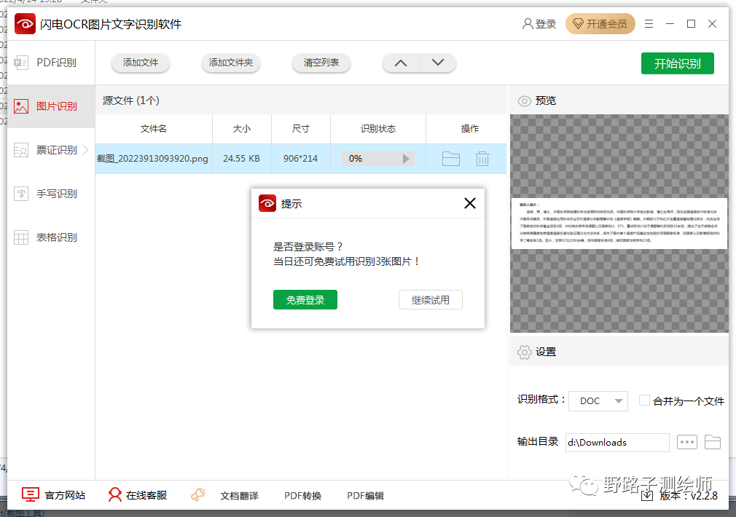Viewport: 736px width, 517px height.
Task: Enable the 合并为一个文件 checkbox
Action: (644, 400)
